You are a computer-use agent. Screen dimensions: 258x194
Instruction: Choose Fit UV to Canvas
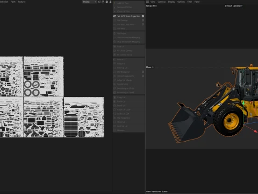click(x=128, y=51)
